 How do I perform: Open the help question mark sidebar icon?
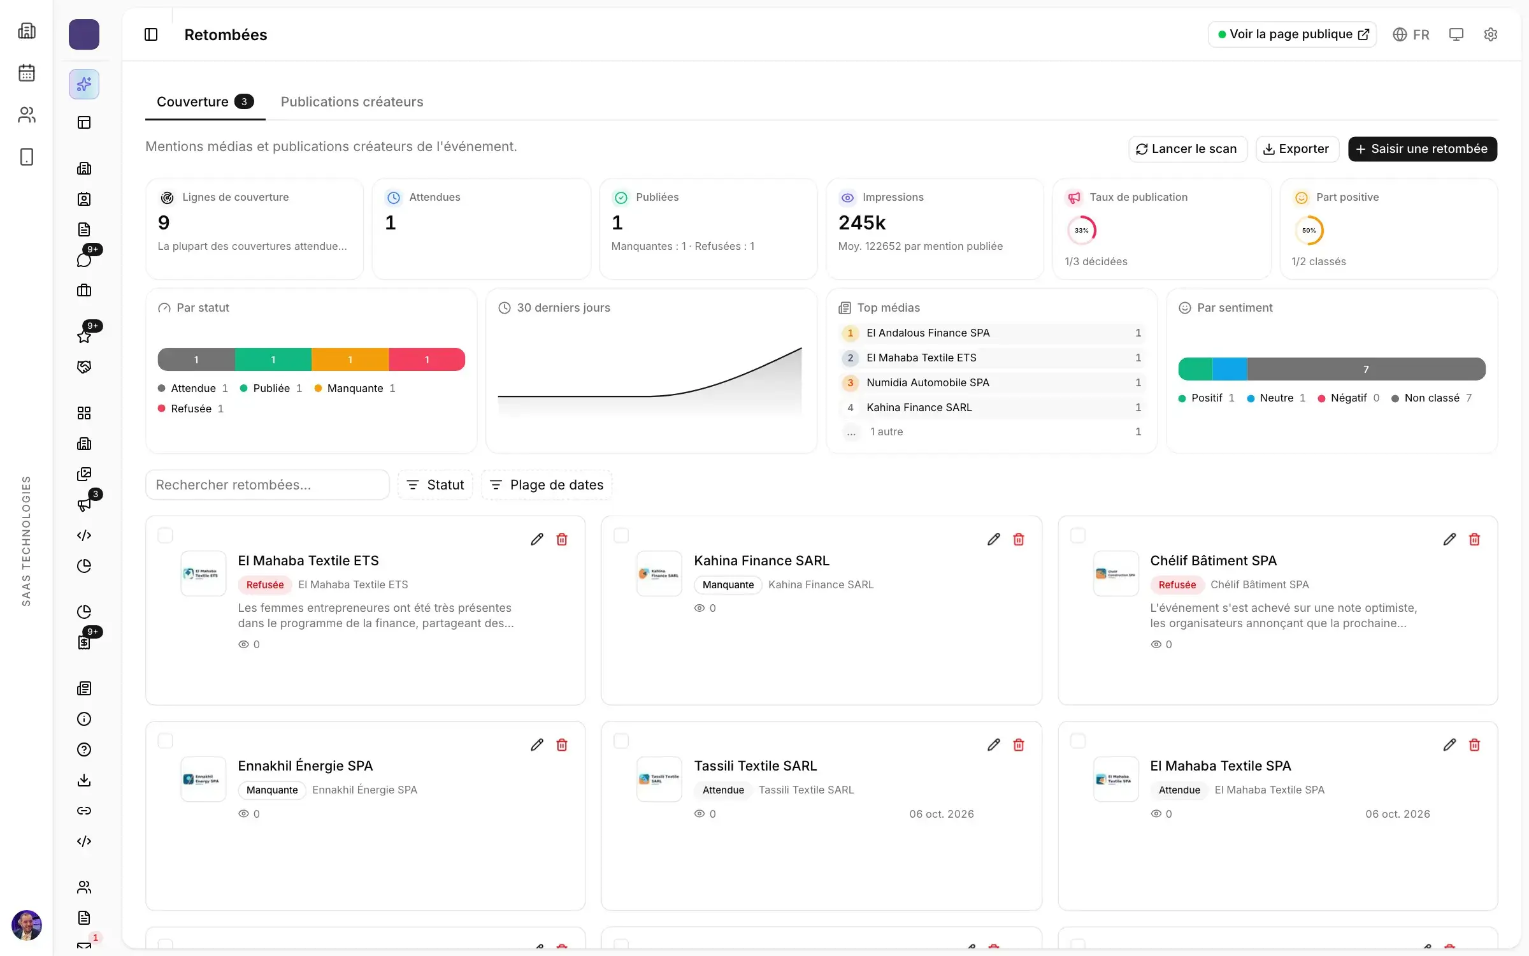point(84,750)
